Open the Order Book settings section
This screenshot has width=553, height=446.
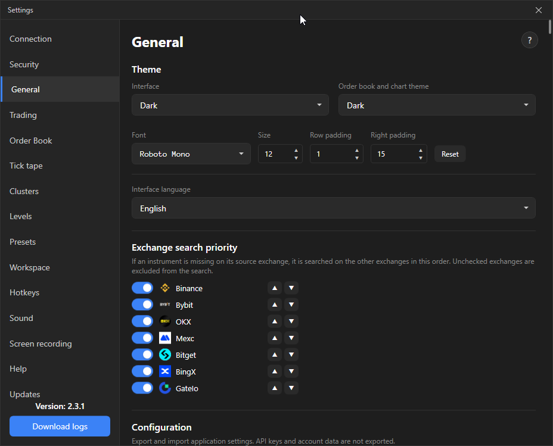(30, 141)
